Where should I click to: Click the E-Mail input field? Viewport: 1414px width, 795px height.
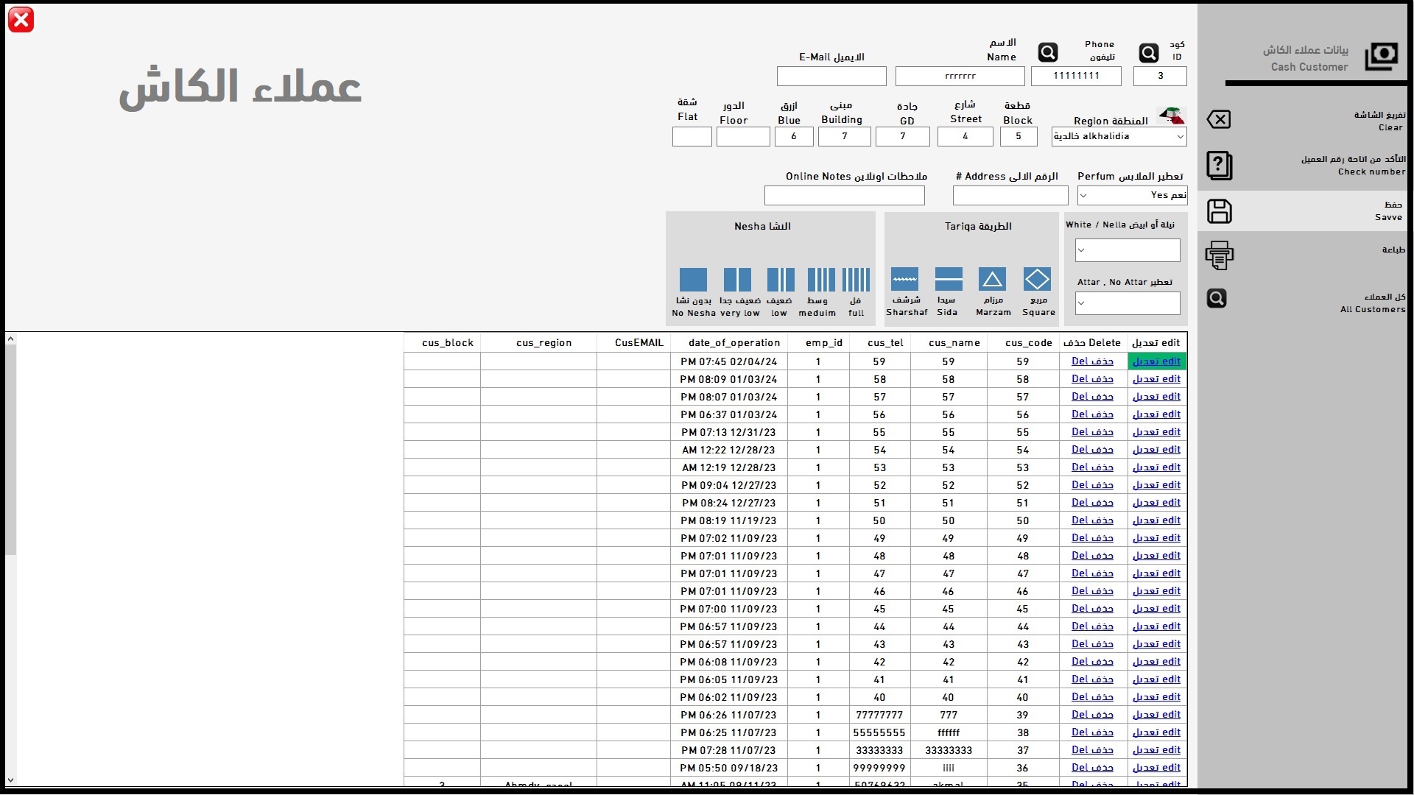pos(831,76)
